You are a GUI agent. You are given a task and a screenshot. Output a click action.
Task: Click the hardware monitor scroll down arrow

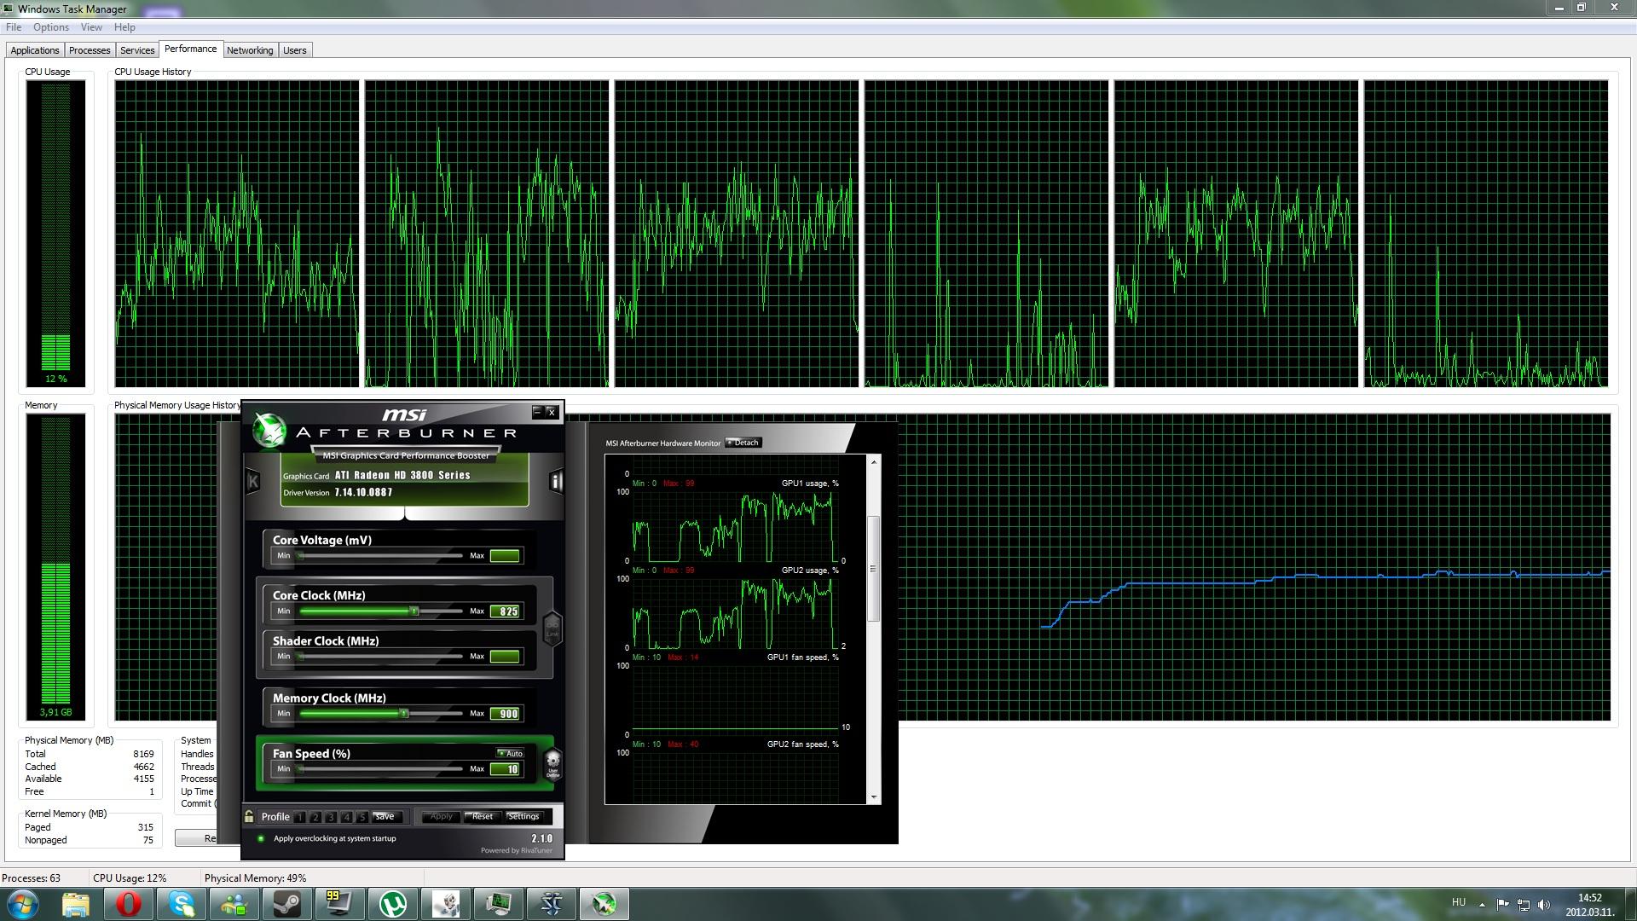point(873,797)
